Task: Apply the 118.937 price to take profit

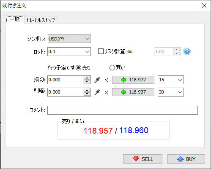Action: coord(133,92)
